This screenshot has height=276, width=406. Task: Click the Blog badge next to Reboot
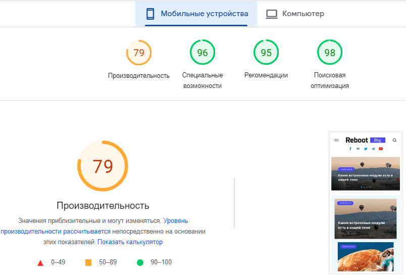tap(378, 140)
